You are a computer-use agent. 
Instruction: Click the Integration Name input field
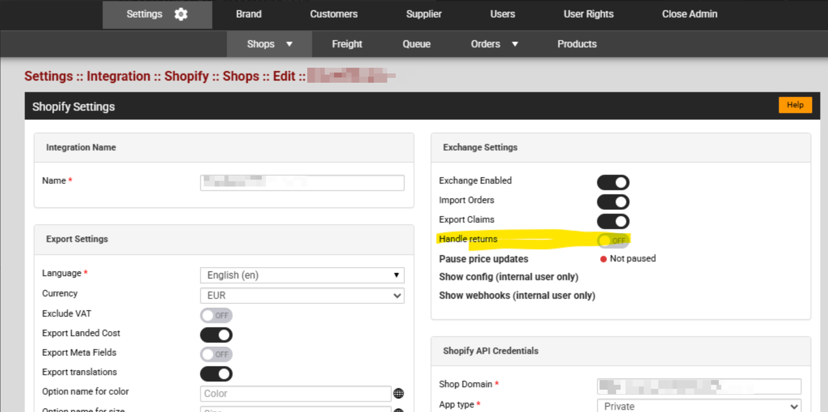302,183
